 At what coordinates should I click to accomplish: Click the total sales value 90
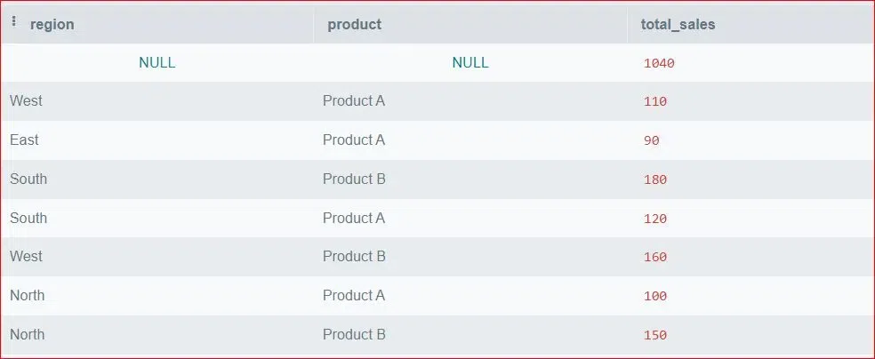(651, 140)
